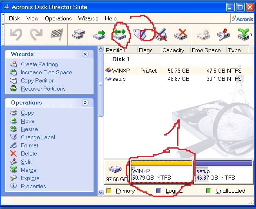Click the Format partition toolbar icon
The width and height of the screenshot is (256, 209).
160,34
